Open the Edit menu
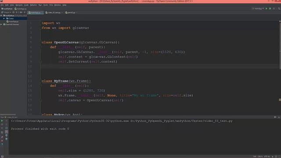Image resolution: width=281 pixels, height=158 pixels. click(x=7, y=5)
